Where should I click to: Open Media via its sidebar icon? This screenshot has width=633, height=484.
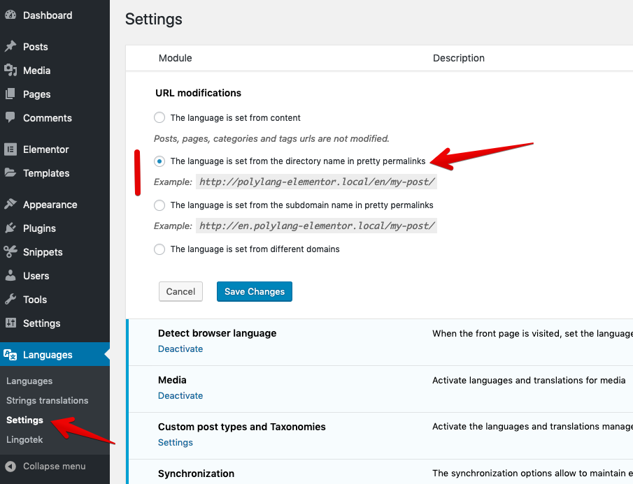(x=10, y=71)
